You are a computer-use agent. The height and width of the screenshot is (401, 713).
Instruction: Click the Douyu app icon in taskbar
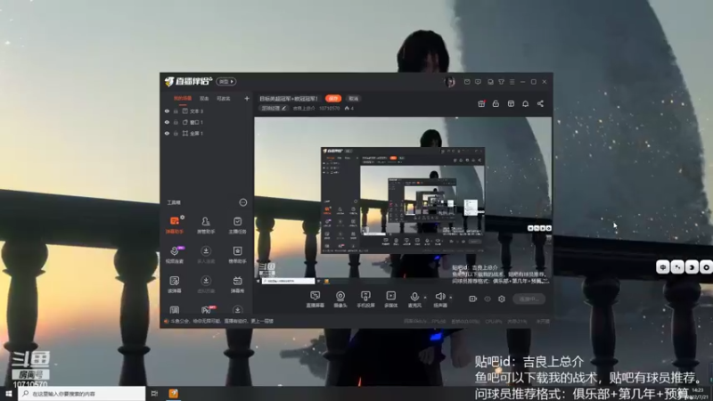point(173,393)
